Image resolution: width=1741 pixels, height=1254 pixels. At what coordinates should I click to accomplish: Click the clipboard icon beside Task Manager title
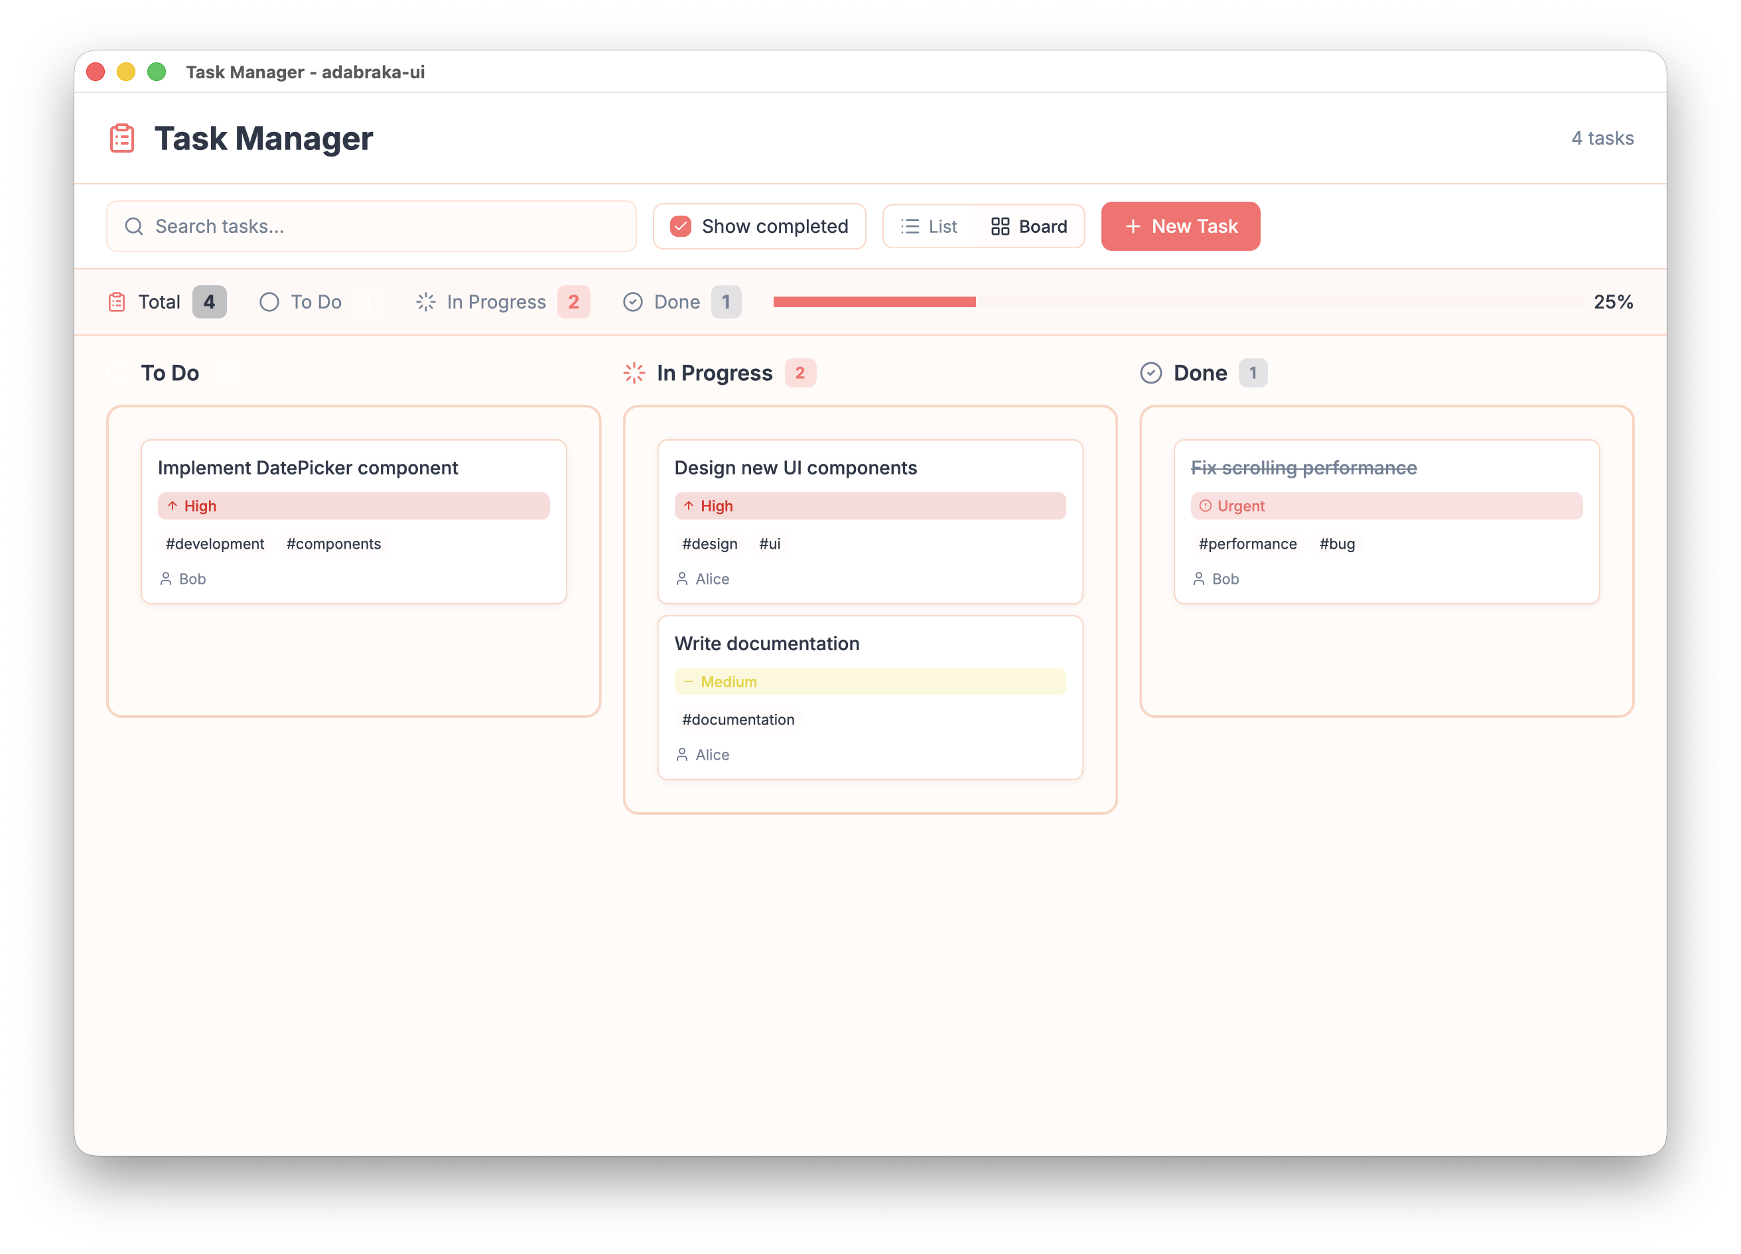(122, 138)
